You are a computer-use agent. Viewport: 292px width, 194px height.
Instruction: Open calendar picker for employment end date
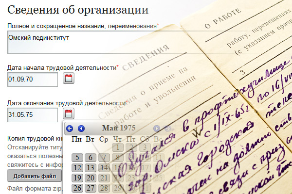pos(69,114)
